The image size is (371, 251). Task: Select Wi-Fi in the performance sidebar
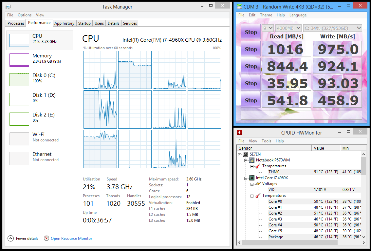40,139
